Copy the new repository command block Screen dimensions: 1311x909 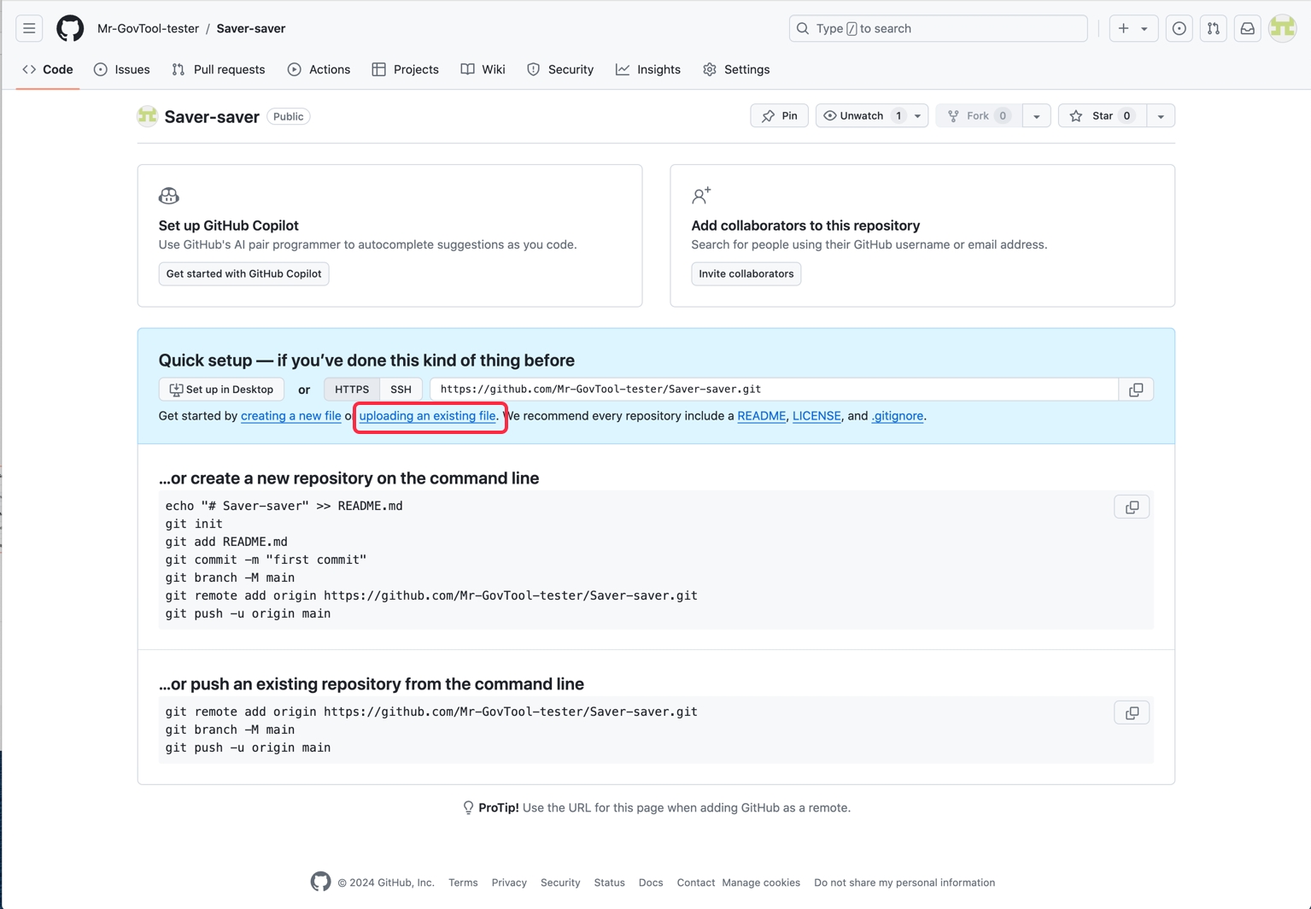tap(1132, 507)
